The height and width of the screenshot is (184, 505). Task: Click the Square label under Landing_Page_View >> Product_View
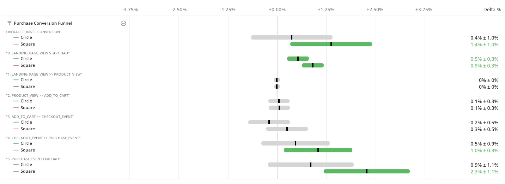pos(28,87)
